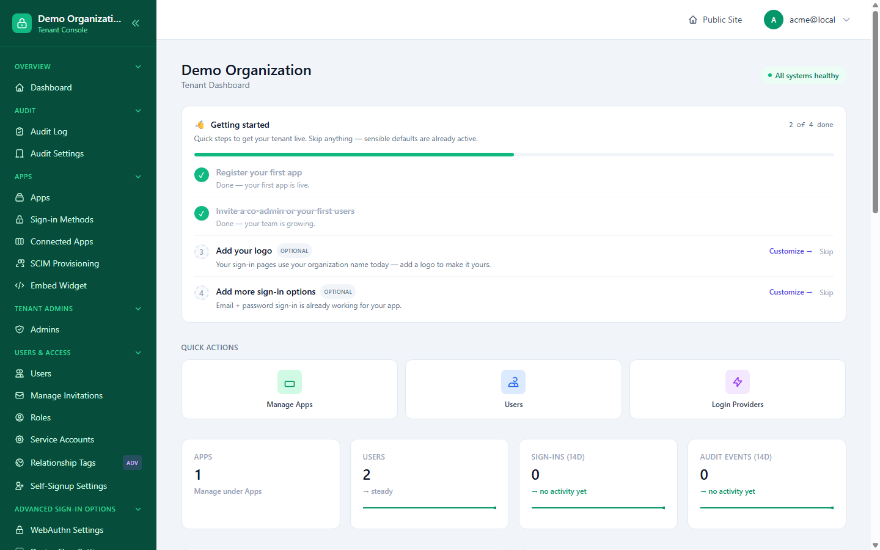880x550 pixels.
Task: Click the Admins shield icon
Action: click(x=20, y=329)
